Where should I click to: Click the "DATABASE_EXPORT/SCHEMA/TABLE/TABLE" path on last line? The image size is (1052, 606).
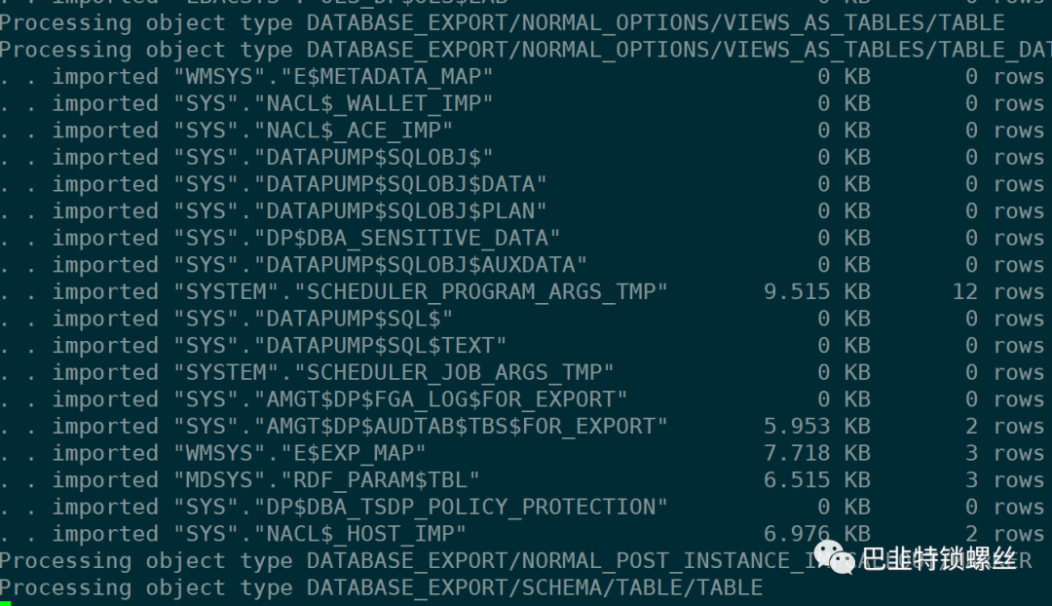535,587
